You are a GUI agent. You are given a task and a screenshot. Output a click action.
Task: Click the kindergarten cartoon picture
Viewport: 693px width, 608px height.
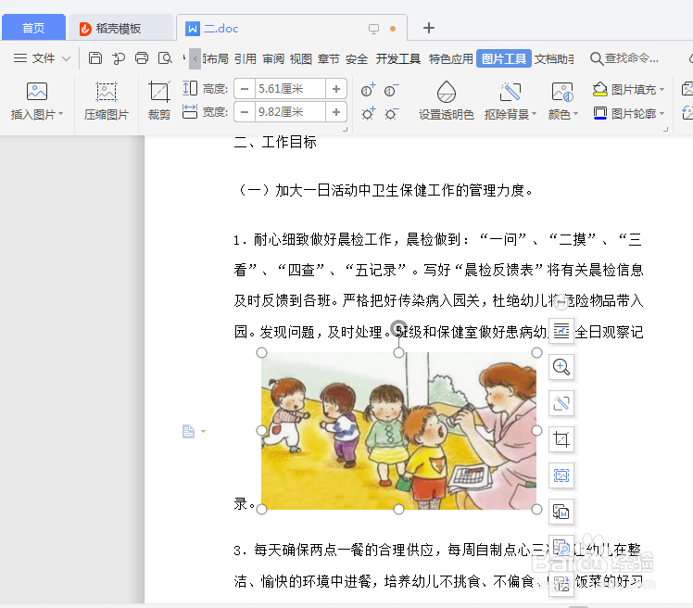[398, 431]
